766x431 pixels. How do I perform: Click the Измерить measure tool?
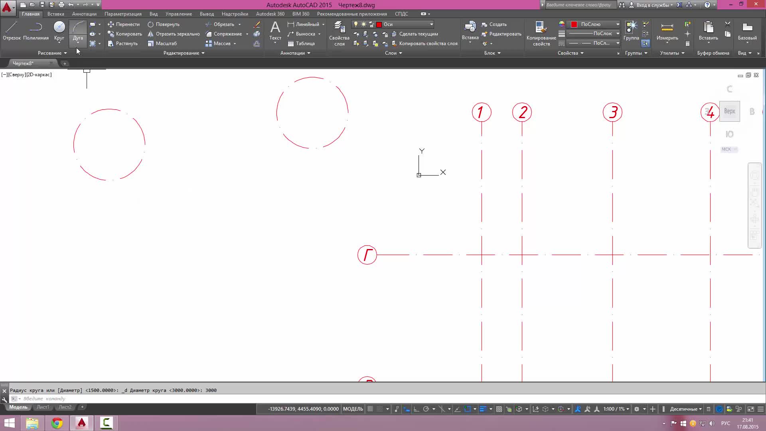point(667,31)
